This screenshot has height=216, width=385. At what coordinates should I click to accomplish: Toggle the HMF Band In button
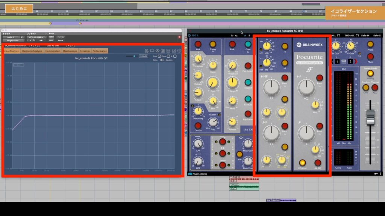click(285, 78)
